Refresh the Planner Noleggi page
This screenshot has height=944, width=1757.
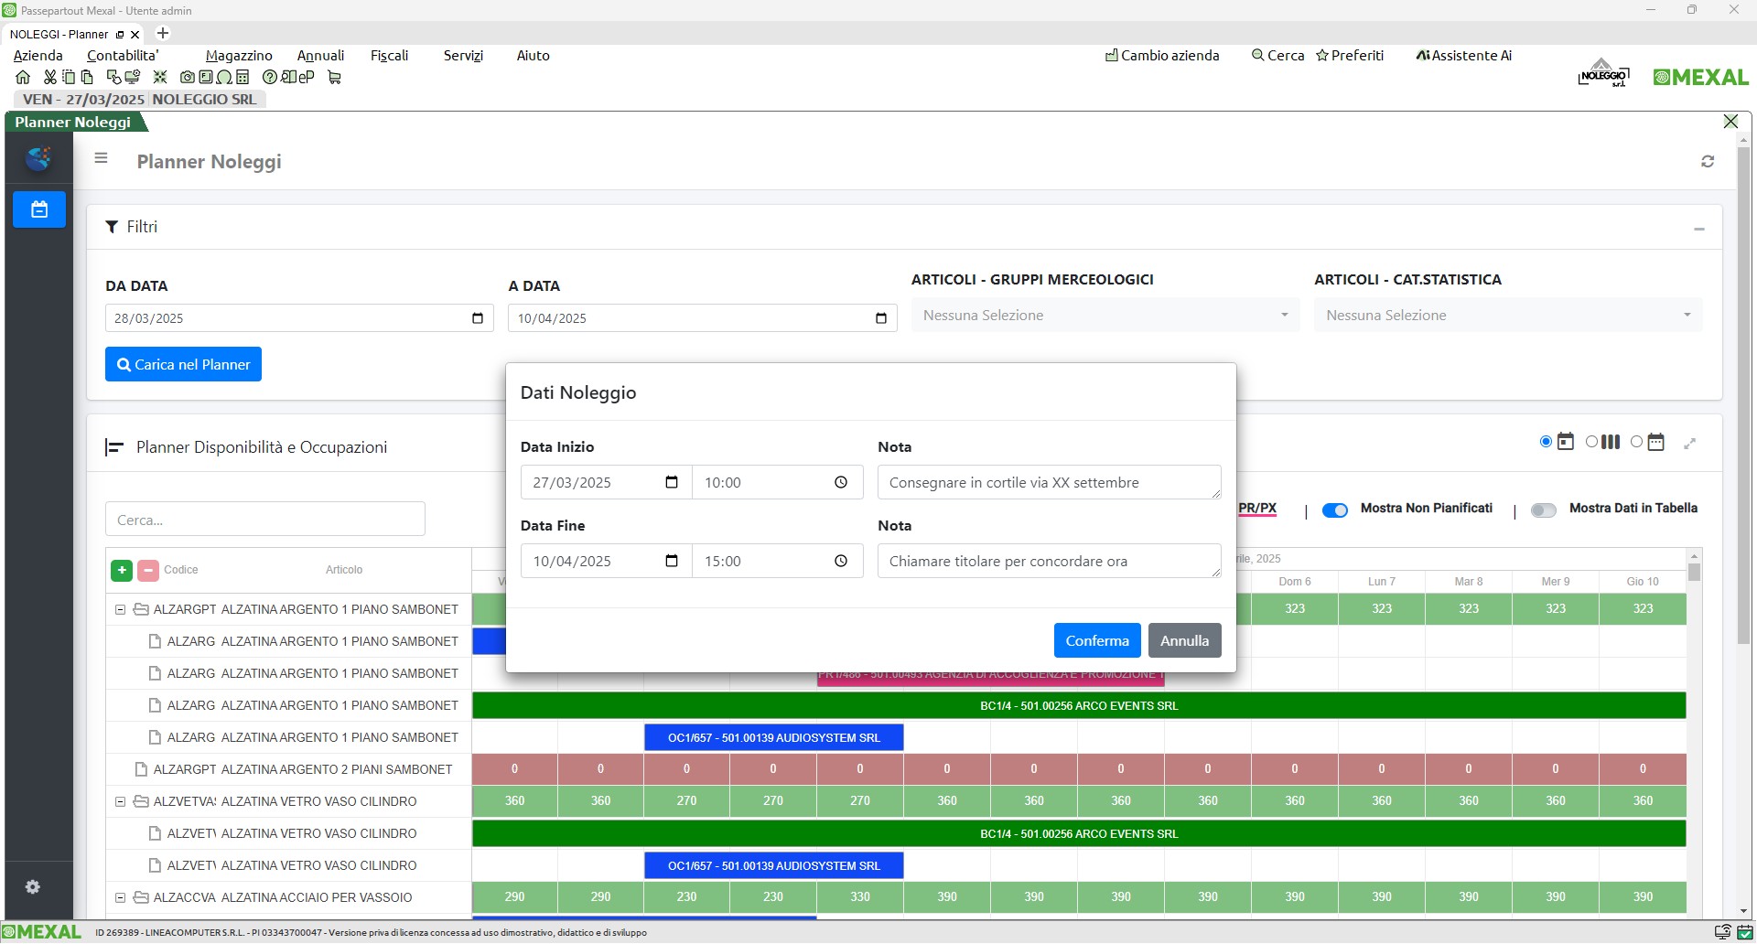(x=1708, y=162)
